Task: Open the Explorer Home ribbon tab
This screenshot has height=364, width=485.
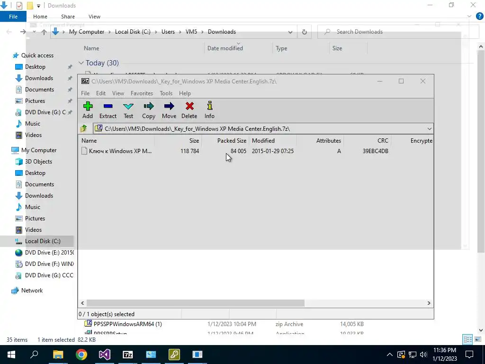Action: click(x=40, y=17)
